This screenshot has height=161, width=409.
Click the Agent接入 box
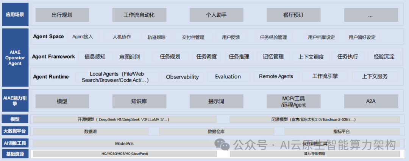click(x=83, y=37)
